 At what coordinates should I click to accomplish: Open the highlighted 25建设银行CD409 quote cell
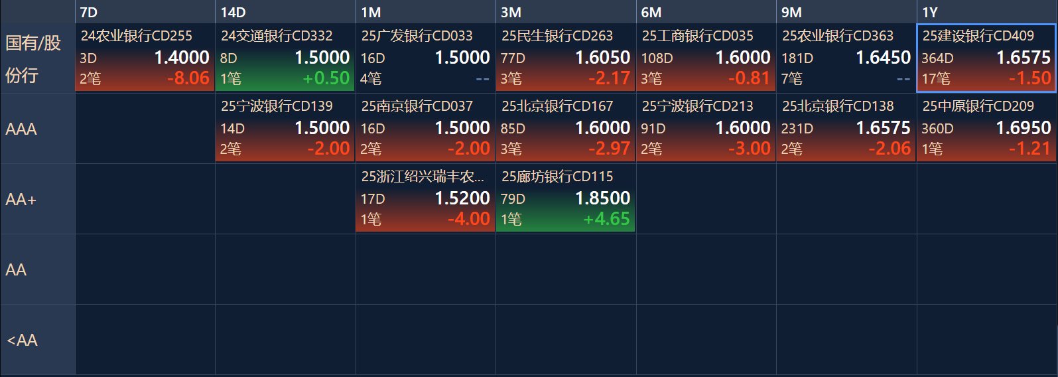[987, 58]
